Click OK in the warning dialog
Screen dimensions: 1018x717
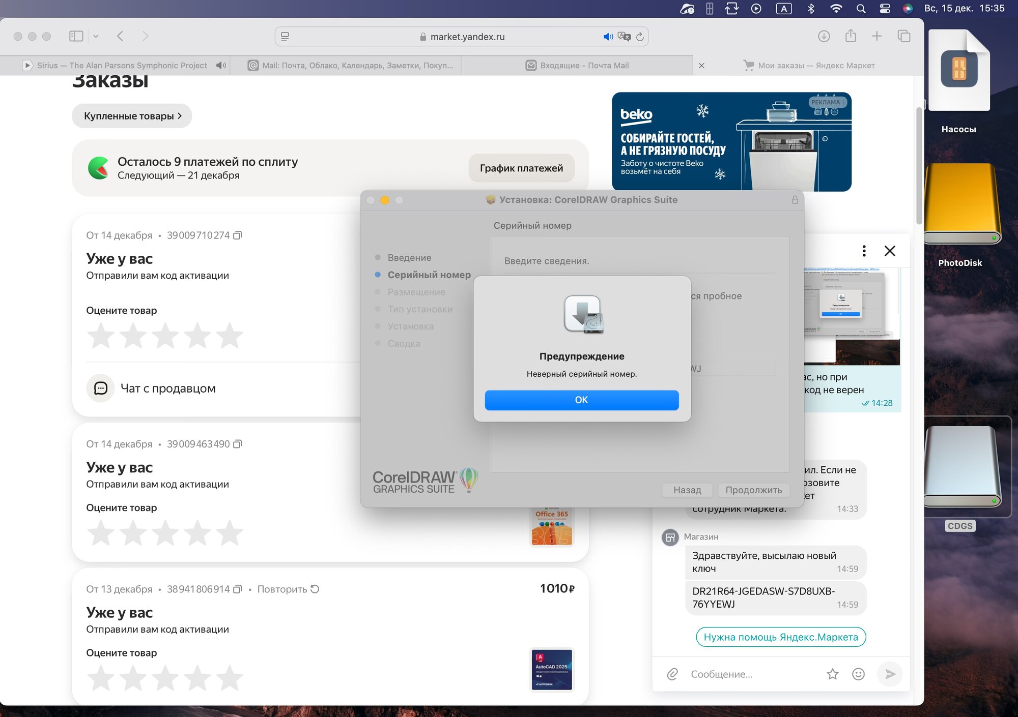(581, 400)
